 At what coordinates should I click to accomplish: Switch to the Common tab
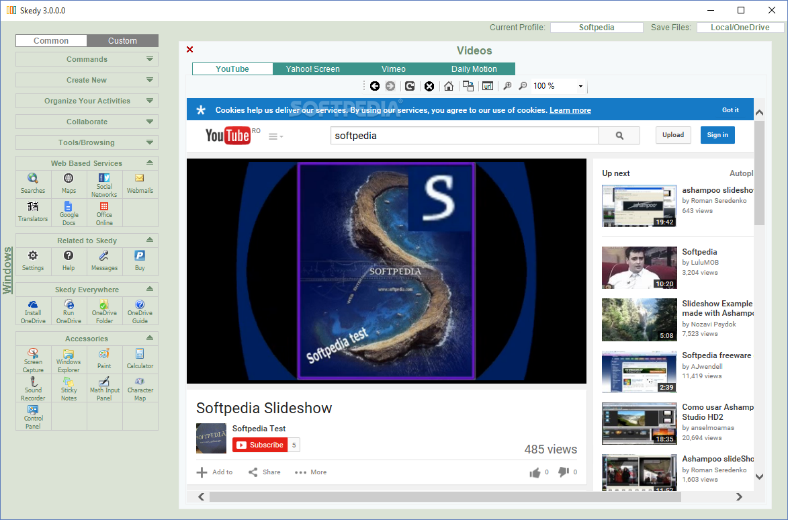51,41
